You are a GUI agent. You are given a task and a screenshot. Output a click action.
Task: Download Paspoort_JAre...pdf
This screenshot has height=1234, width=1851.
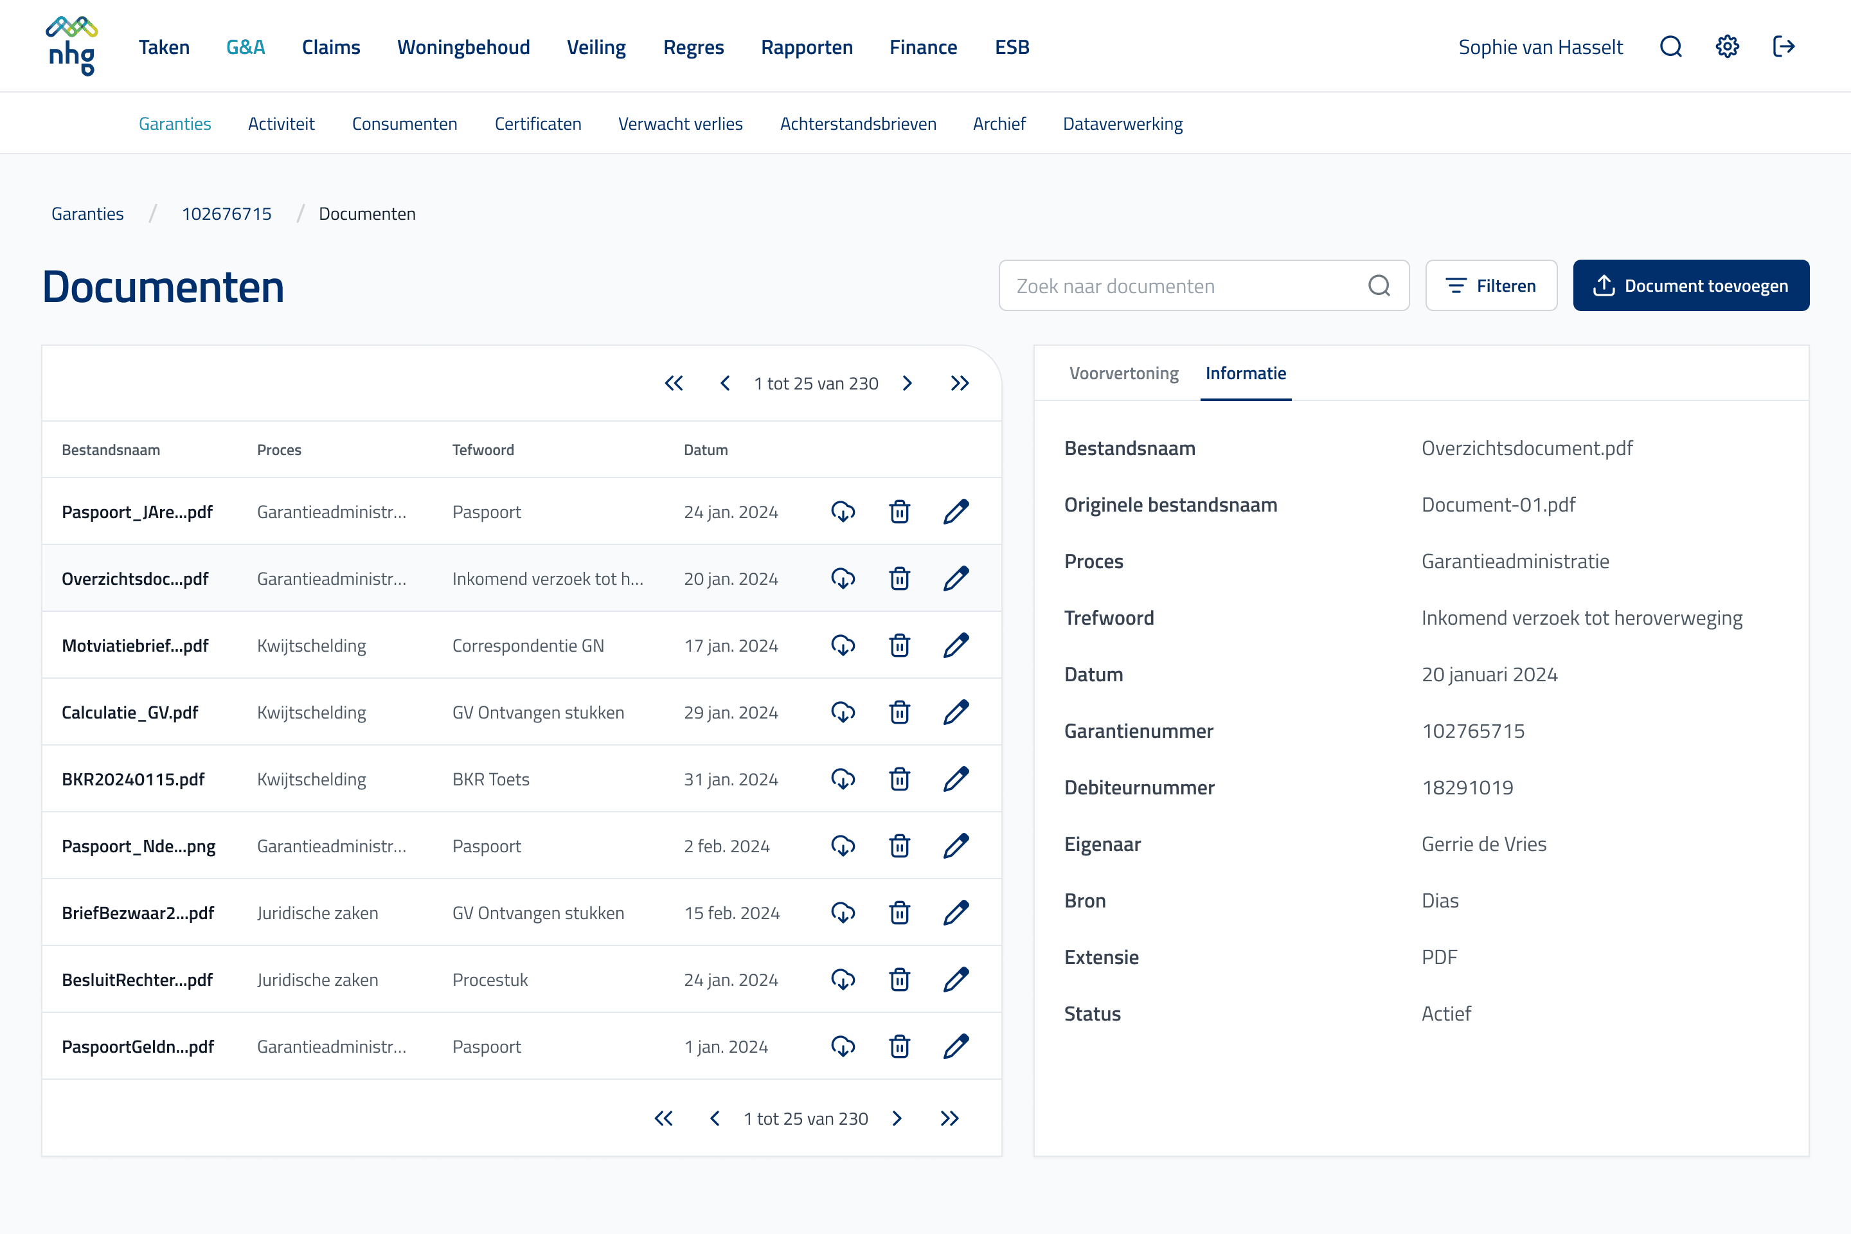pyautogui.click(x=843, y=512)
